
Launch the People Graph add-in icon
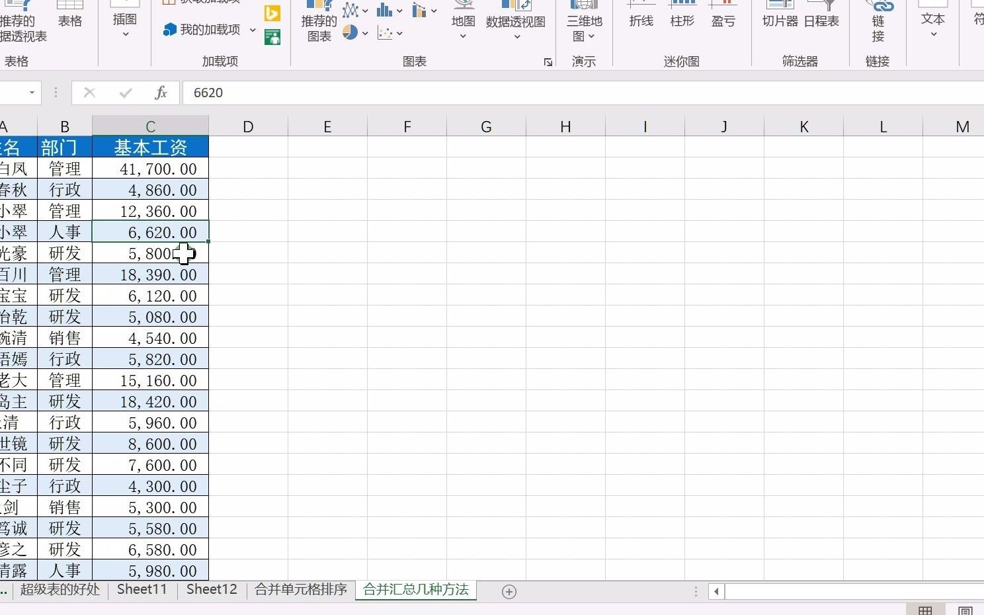(272, 37)
